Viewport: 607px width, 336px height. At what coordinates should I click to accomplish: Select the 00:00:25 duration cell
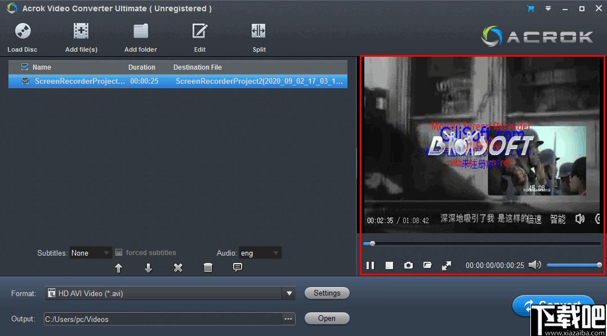coord(144,81)
